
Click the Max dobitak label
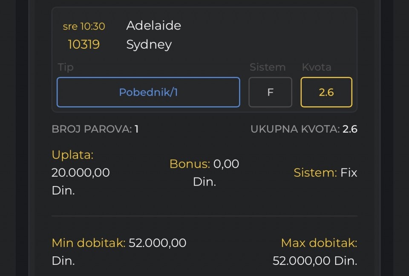tap(319, 243)
